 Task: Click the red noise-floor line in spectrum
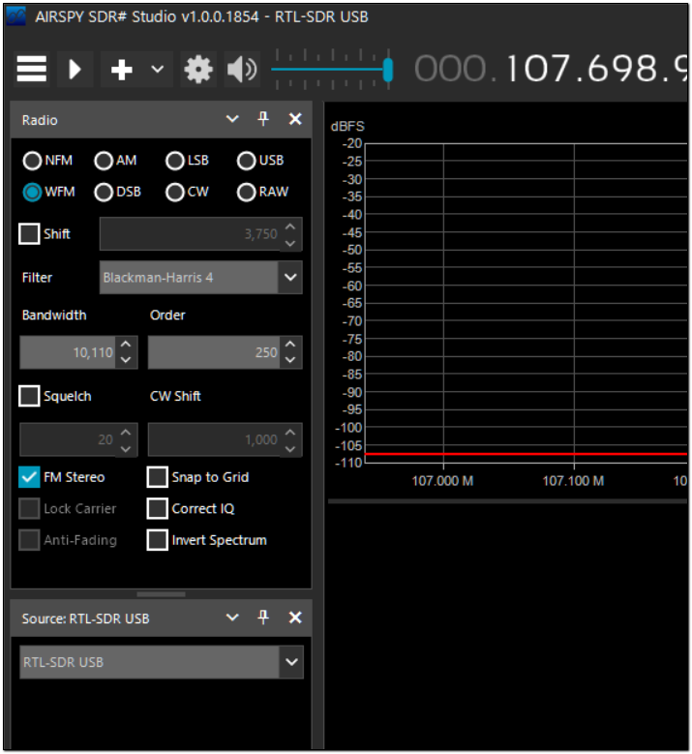tap(527, 453)
